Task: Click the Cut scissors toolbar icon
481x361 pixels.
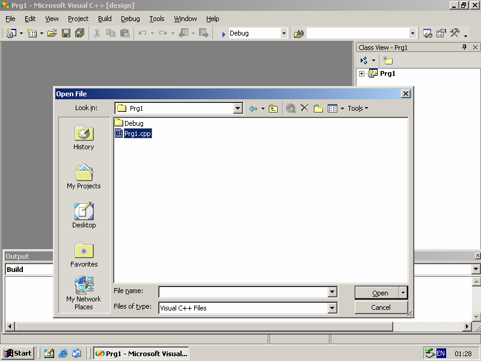Action: click(x=97, y=33)
